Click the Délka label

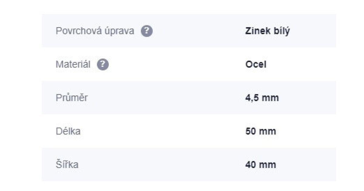click(x=68, y=131)
